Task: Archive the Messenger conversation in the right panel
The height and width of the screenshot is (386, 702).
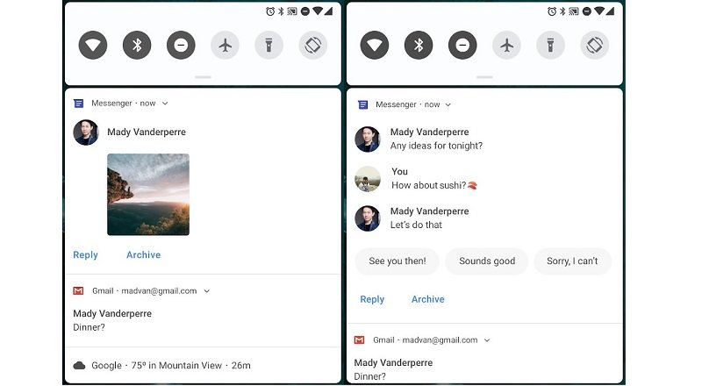Action: click(x=428, y=299)
